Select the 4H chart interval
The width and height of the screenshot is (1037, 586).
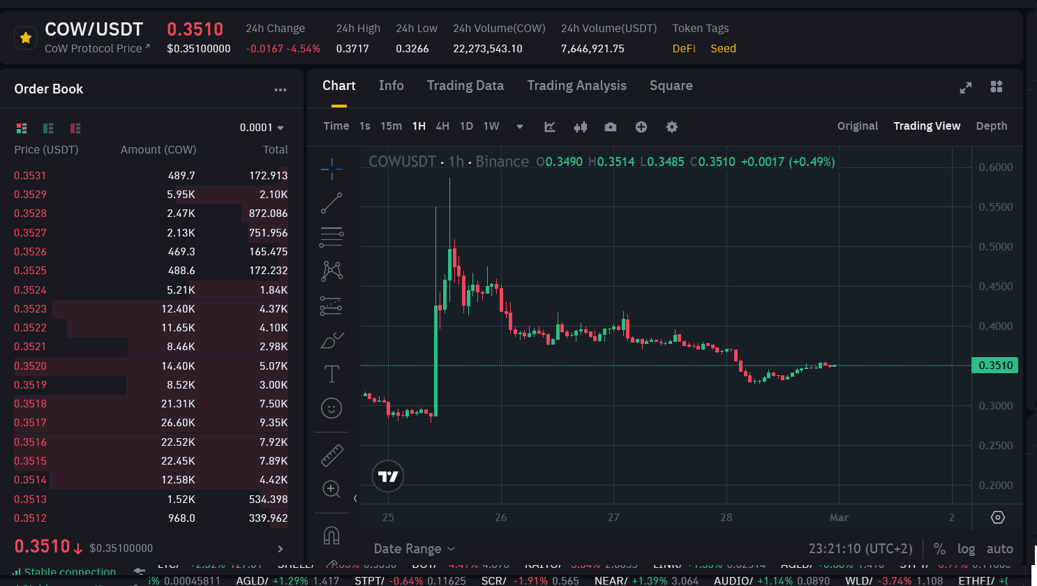tap(442, 126)
